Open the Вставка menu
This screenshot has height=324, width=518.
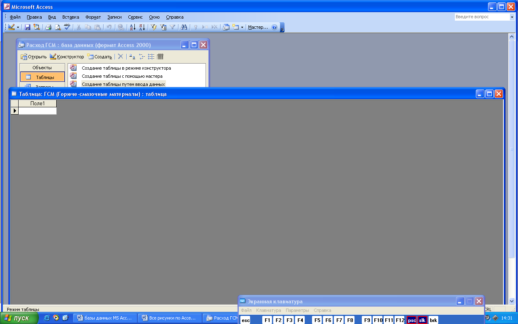[x=71, y=17]
